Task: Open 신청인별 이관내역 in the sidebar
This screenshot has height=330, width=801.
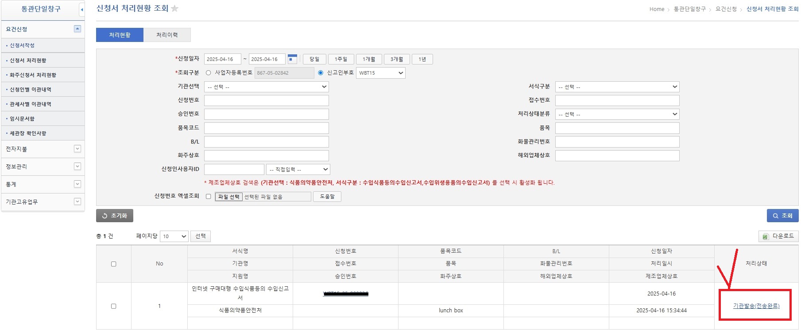Action: (43, 90)
